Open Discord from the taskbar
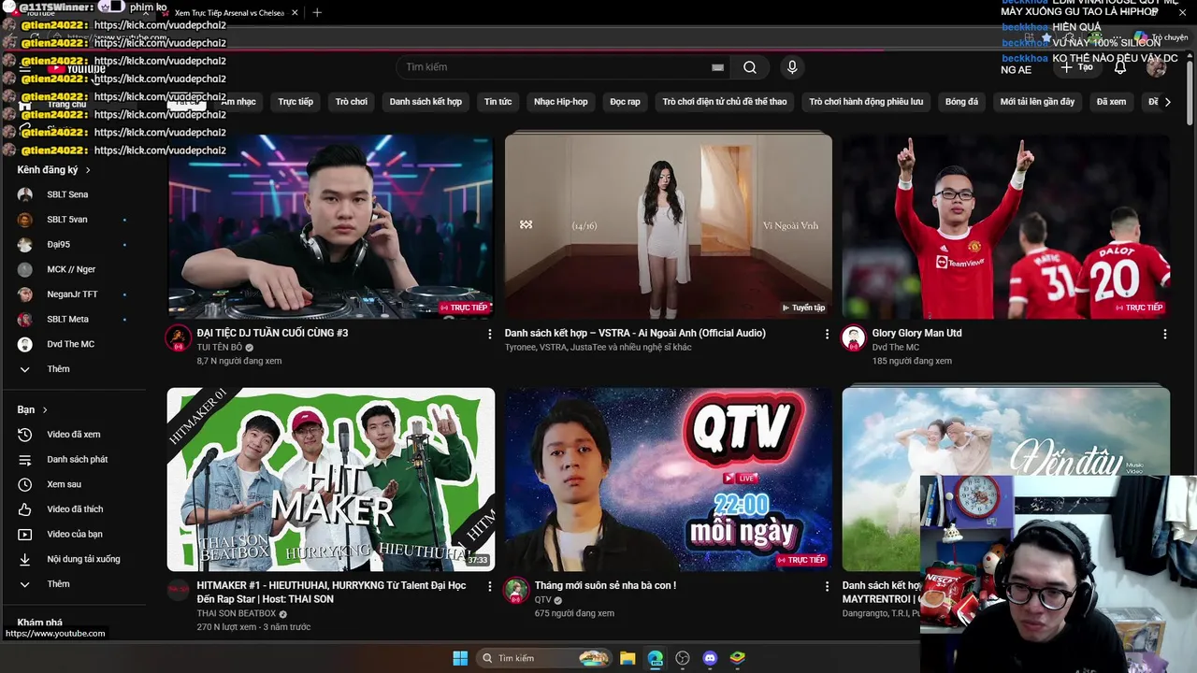1197x673 pixels. [x=710, y=658]
